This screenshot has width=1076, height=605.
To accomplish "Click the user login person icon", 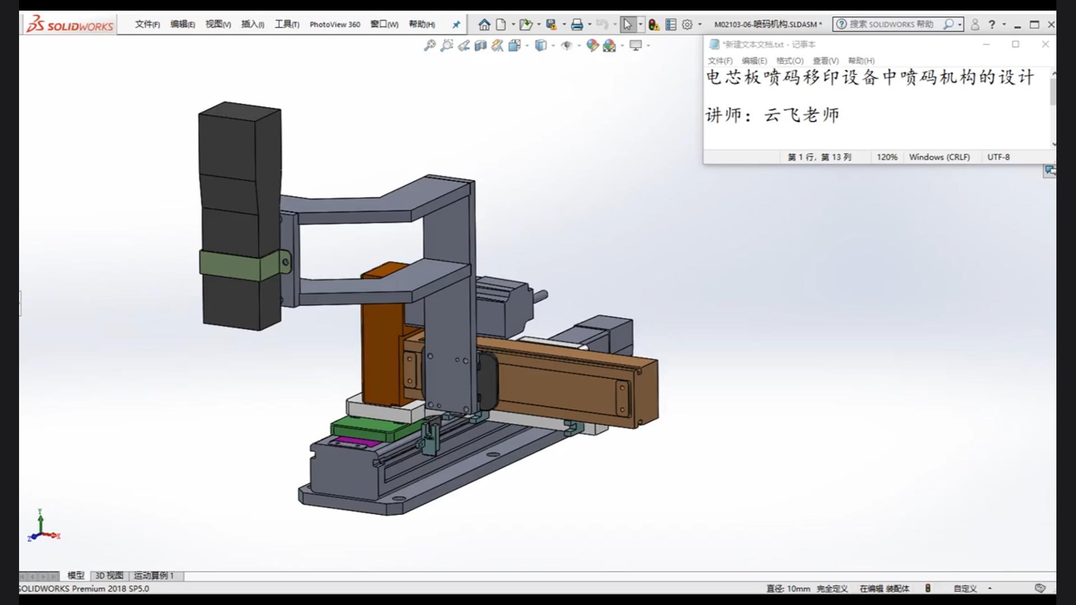I will coord(975,25).
